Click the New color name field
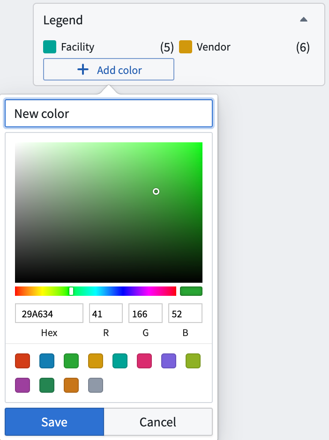329x440 pixels. click(109, 114)
